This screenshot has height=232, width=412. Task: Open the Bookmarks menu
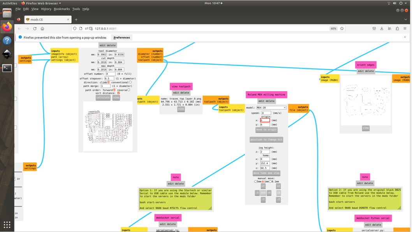(x=62, y=9)
